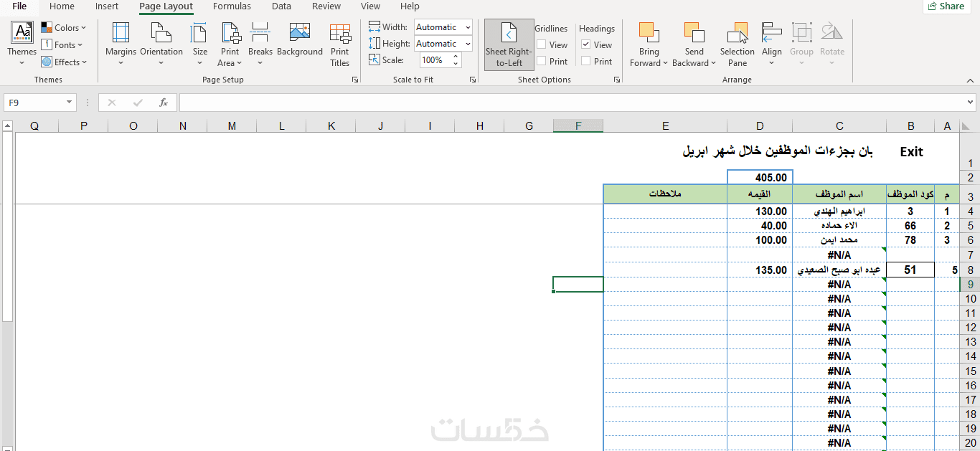Open the Width dropdown
The height and width of the screenshot is (451, 980).
coord(468,27)
